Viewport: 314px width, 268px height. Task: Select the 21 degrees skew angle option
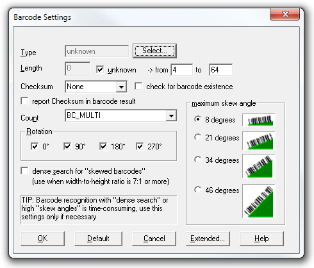pos(198,137)
